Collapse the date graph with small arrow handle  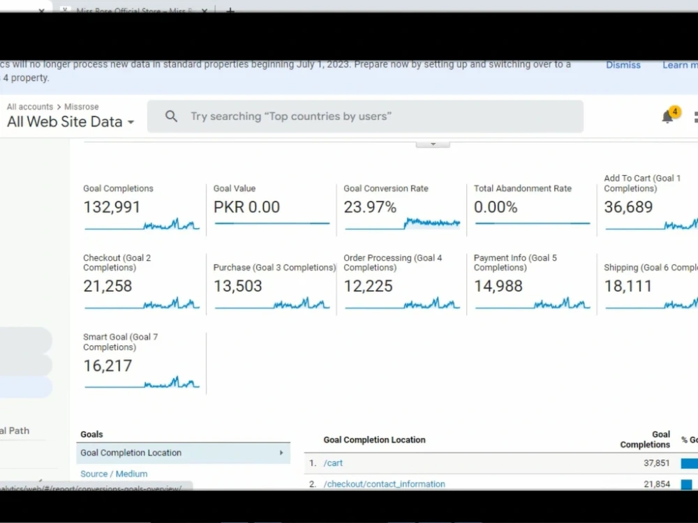coord(433,144)
